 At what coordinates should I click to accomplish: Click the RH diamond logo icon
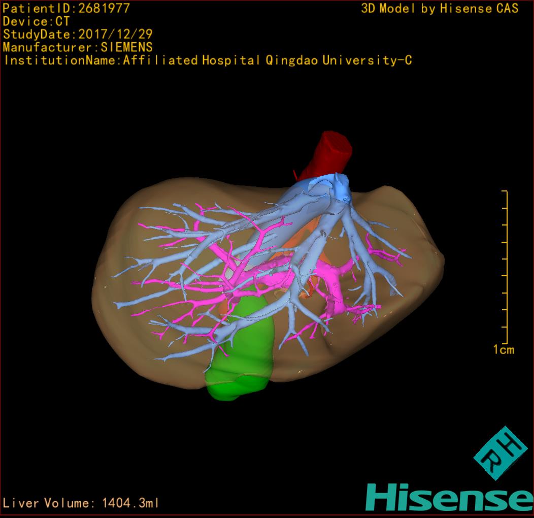500,453
